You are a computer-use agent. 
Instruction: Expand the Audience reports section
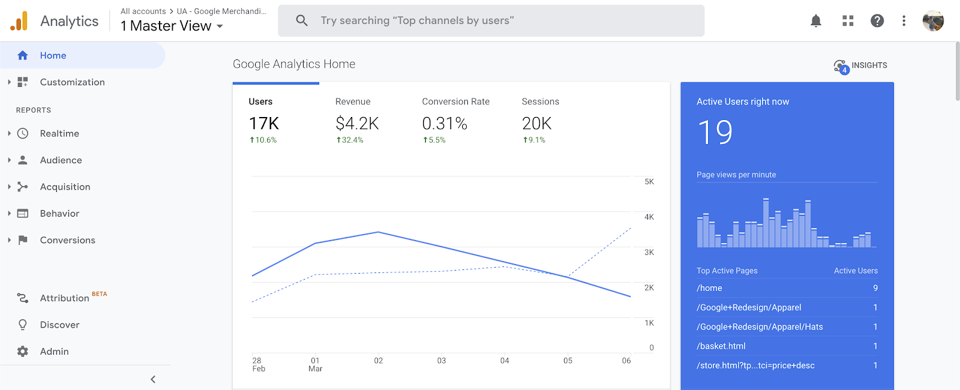click(x=10, y=160)
